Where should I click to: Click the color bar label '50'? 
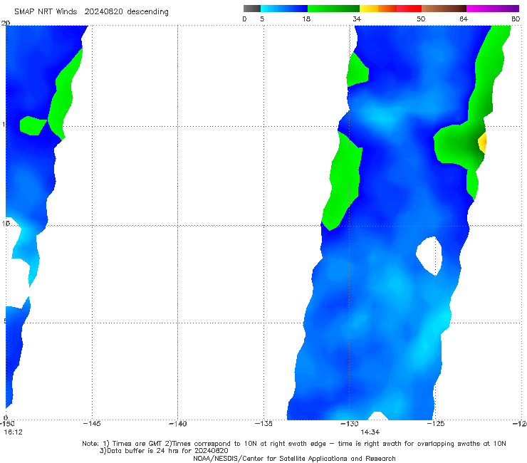coord(421,19)
